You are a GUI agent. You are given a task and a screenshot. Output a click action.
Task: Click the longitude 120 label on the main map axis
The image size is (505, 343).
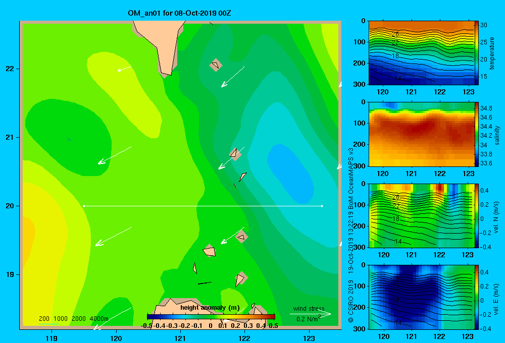(x=116, y=338)
